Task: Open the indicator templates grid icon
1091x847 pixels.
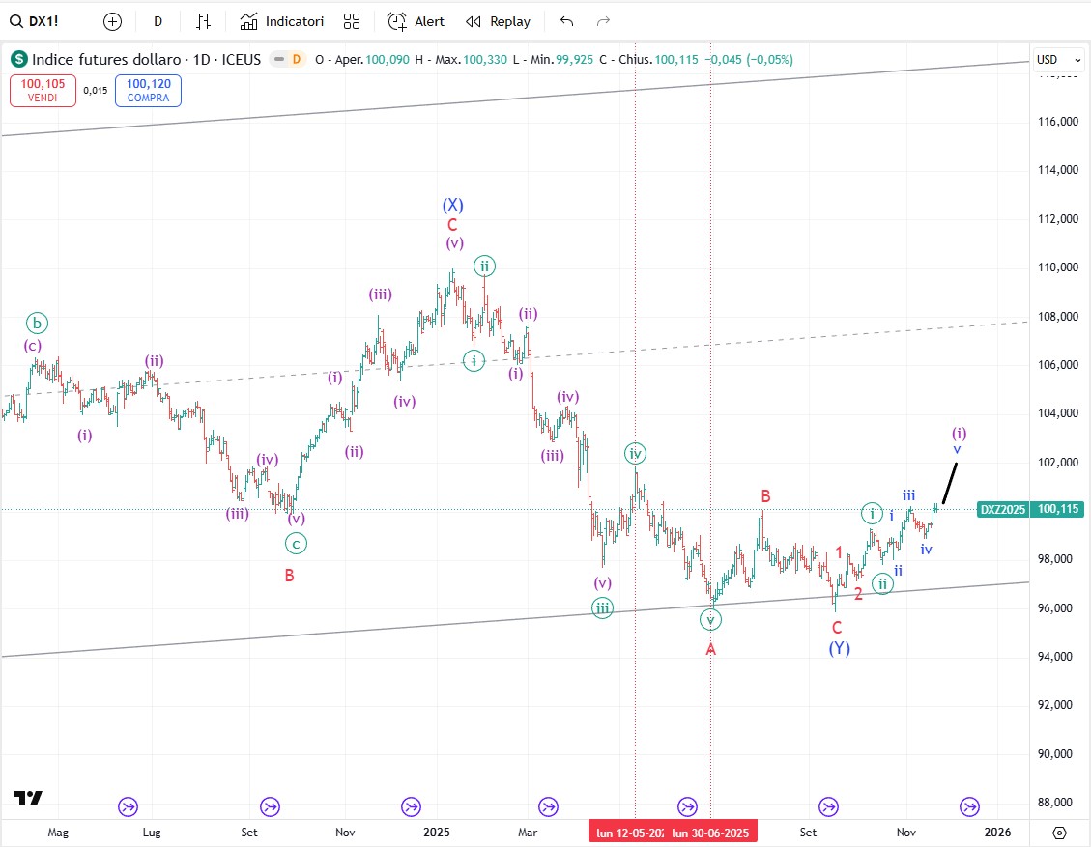Action: 352,21
